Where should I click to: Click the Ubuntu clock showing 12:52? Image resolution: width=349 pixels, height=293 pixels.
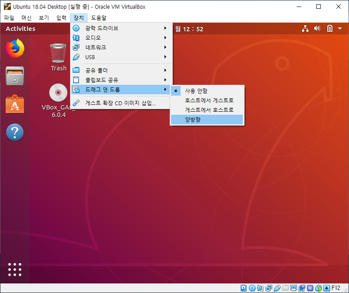coord(189,29)
